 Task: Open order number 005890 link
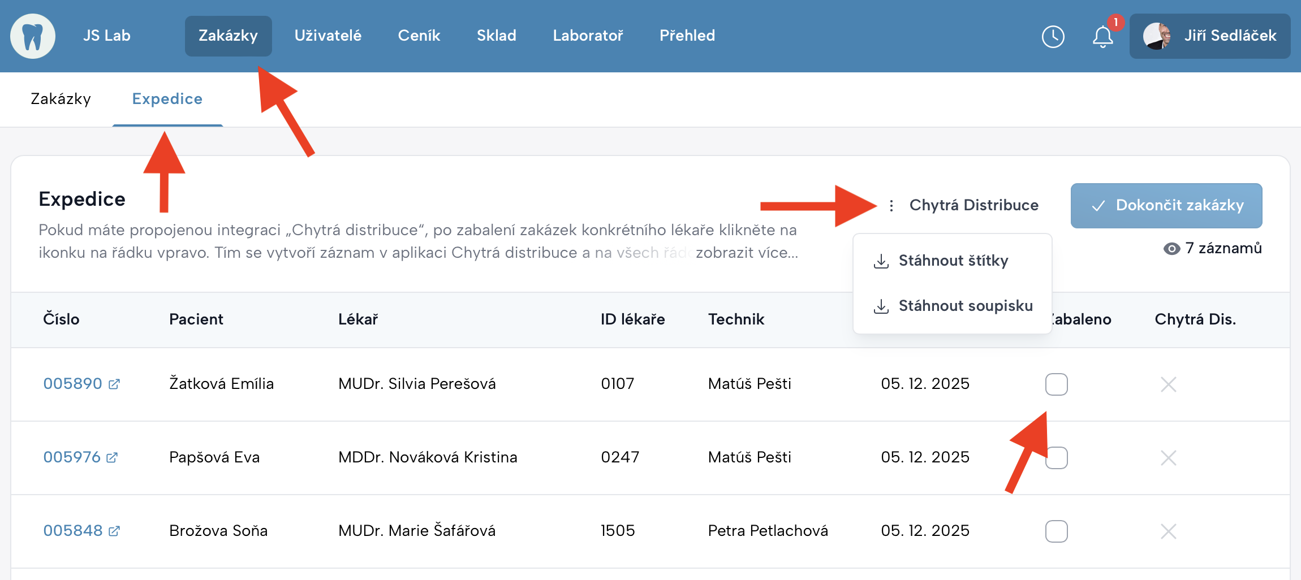[72, 384]
